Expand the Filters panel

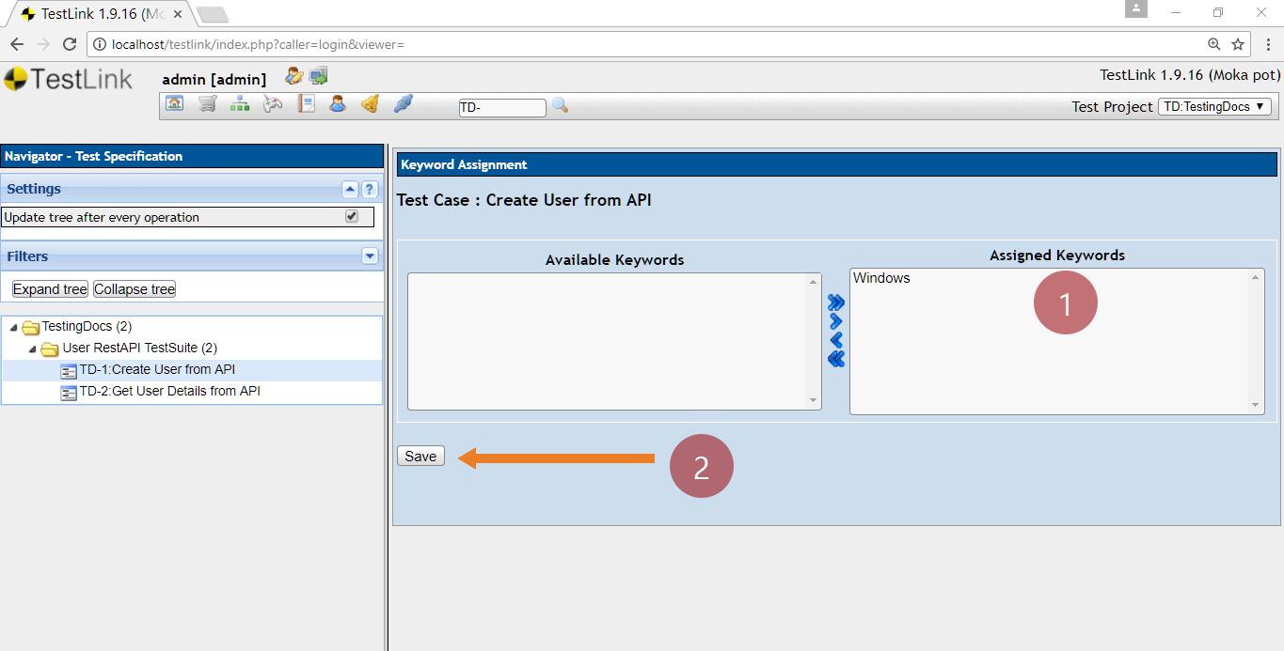(370, 256)
